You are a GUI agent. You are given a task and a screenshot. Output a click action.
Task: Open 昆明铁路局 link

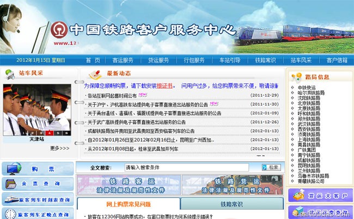click(309, 165)
